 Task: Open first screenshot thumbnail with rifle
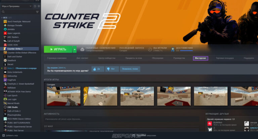tap(64, 96)
